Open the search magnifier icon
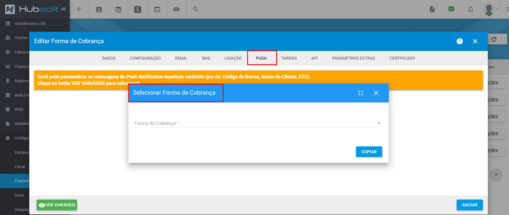The width and height of the screenshot is (509, 215). point(196,9)
